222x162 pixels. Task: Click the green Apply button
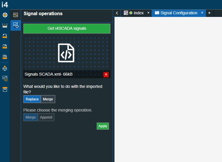pyautogui.click(x=103, y=126)
